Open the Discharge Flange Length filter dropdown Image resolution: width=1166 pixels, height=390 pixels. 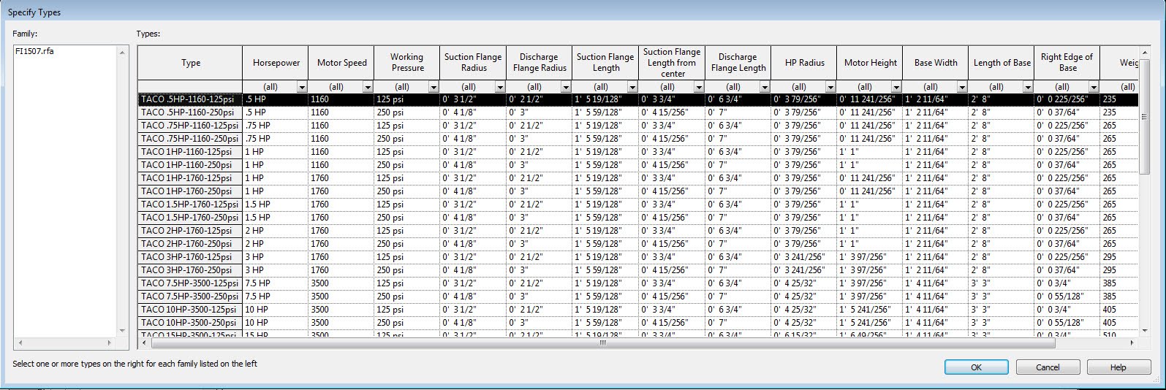(764, 87)
